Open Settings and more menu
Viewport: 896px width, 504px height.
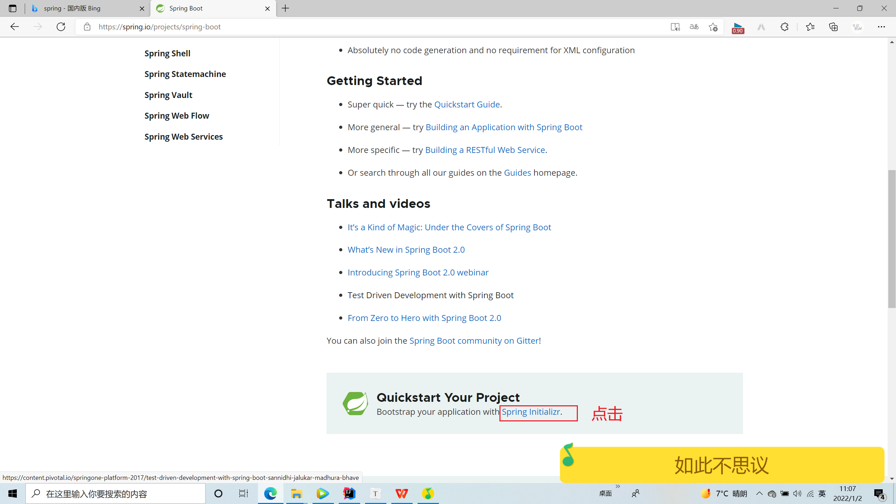881,27
